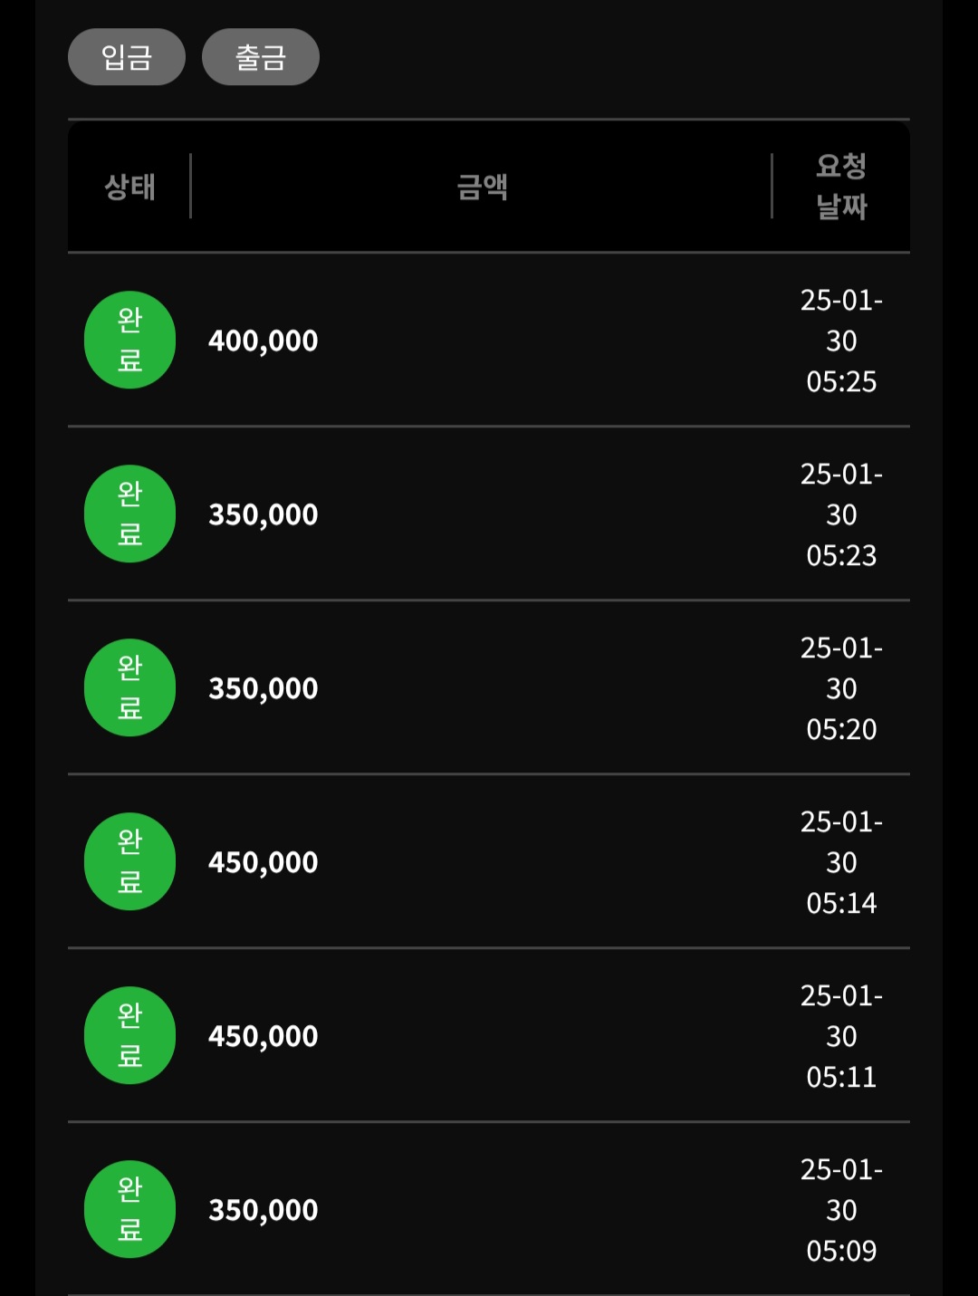
Task: Select the 450,000 amount requested at 05:11
Action: point(264,1037)
